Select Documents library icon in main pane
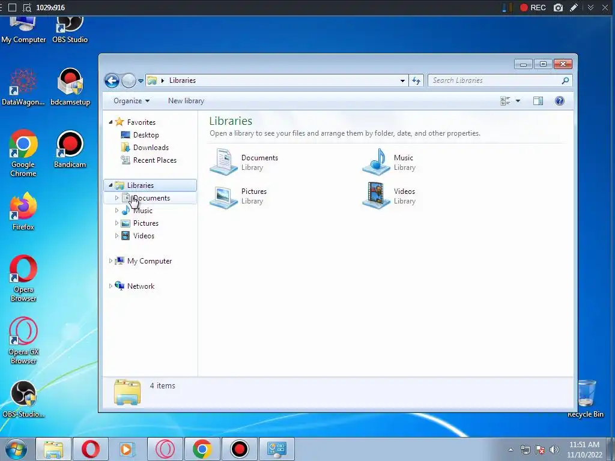This screenshot has height=461, width=615. tap(223, 161)
